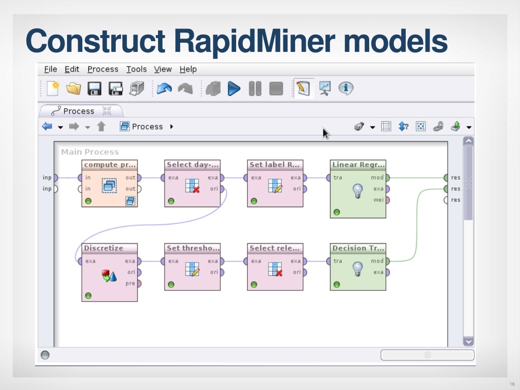Image resolution: width=520 pixels, height=390 pixels.
Task: Open the Edit menu
Action: [x=72, y=69]
